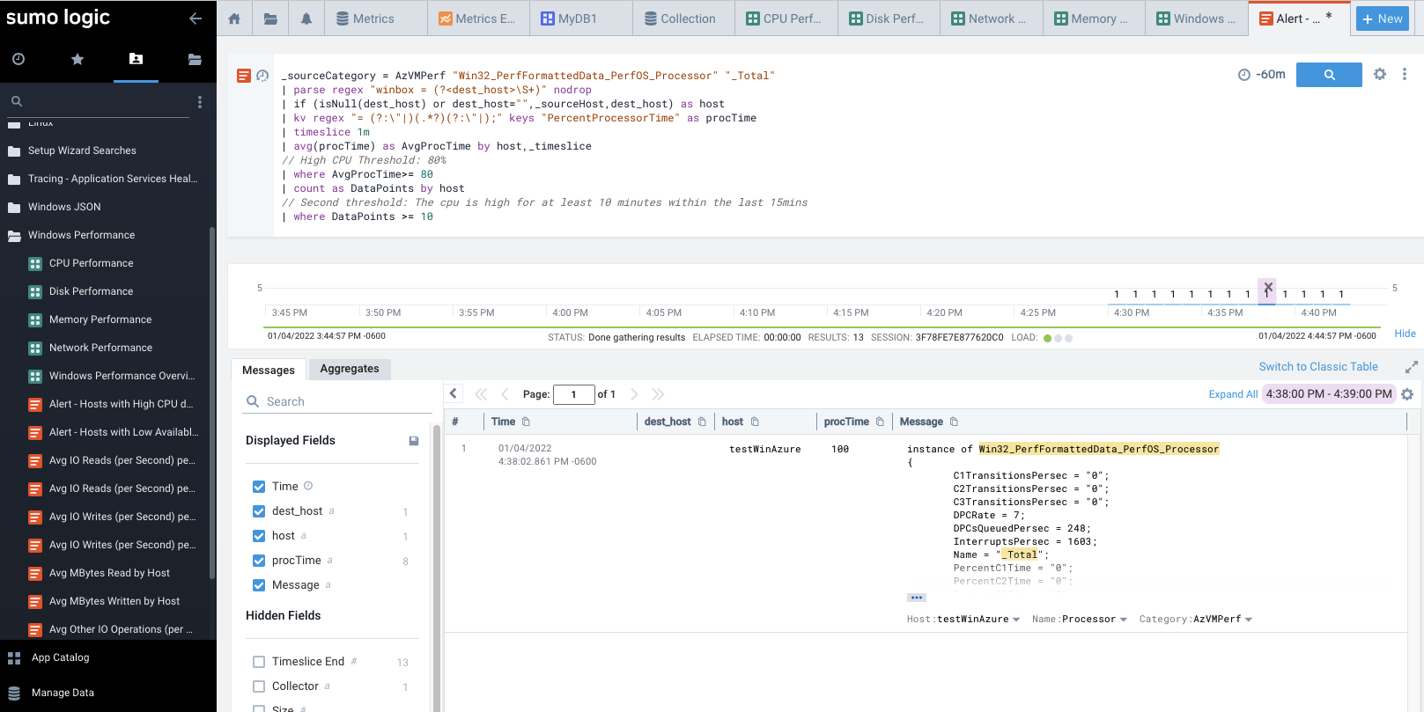
Task: Click the left sidebar vertical scrollbar
Action: (x=212, y=402)
